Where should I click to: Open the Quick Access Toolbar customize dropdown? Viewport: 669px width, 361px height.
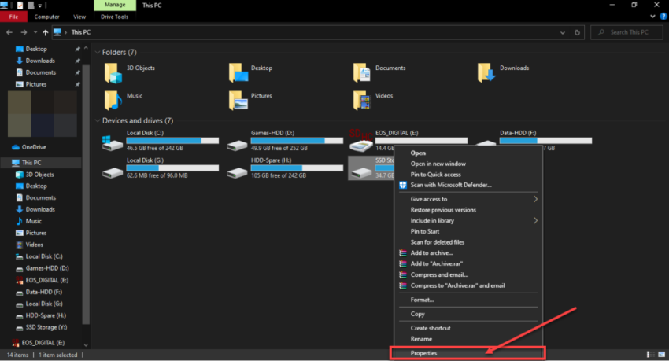(x=40, y=6)
